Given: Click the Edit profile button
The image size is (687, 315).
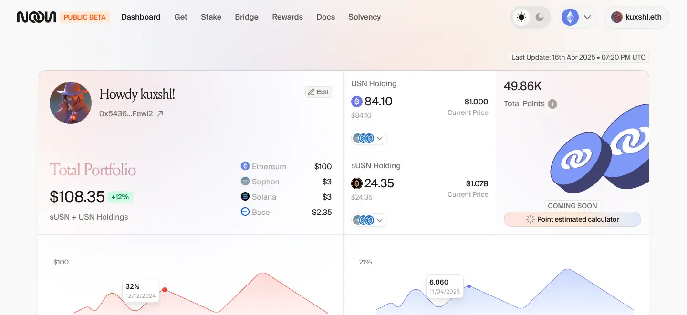Looking at the screenshot, I should click(x=319, y=92).
